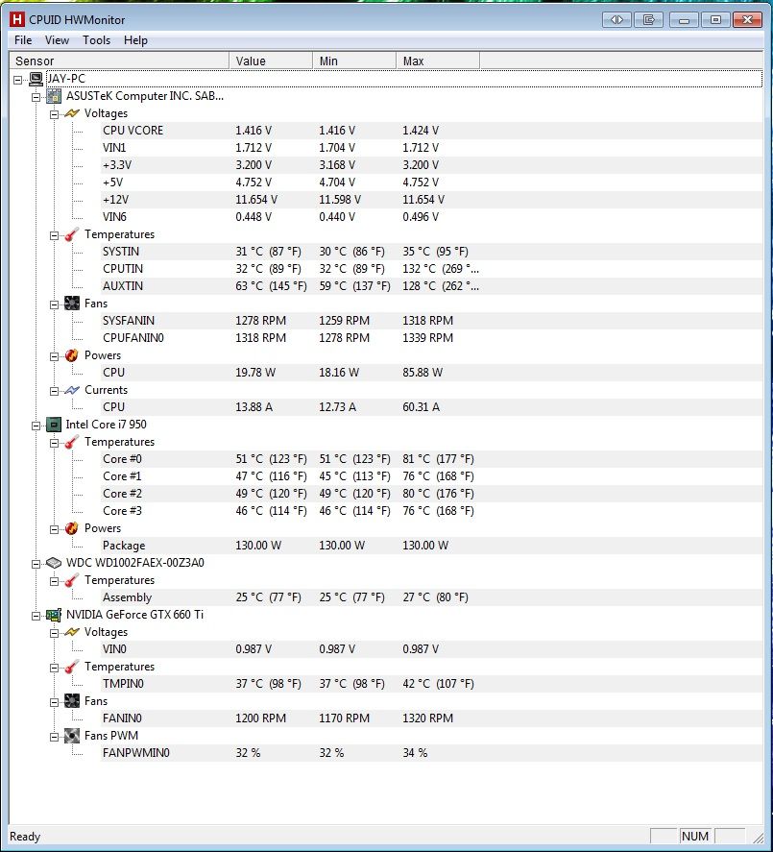This screenshot has width=773, height=852.
Task: Click the motherboard Fans icon
Action: 72,304
